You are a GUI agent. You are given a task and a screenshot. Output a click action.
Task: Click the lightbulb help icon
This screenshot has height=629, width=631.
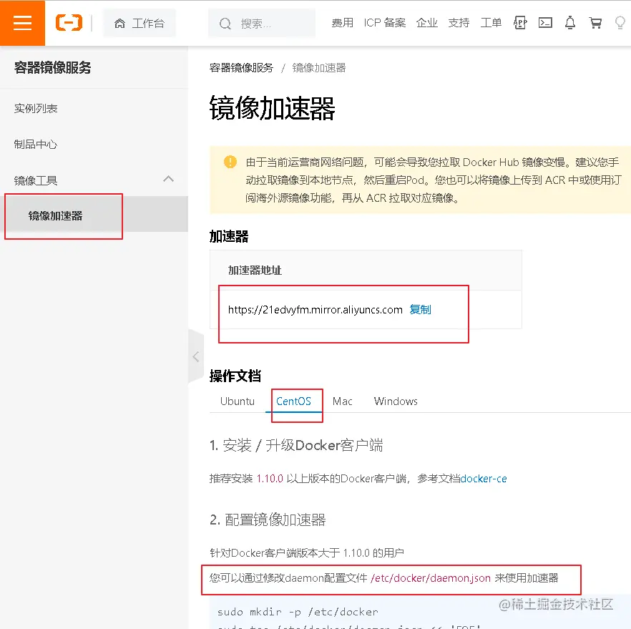point(620,23)
